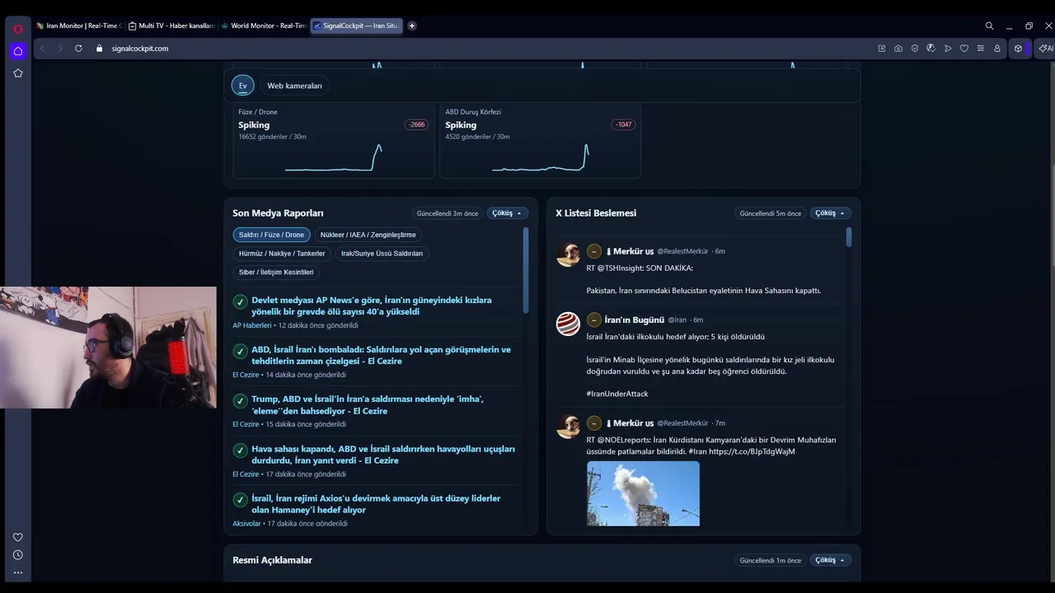Image resolution: width=1055 pixels, height=593 pixels.
Task: Collapse Son Medya Raporları with Çöküş
Action: click(508, 213)
